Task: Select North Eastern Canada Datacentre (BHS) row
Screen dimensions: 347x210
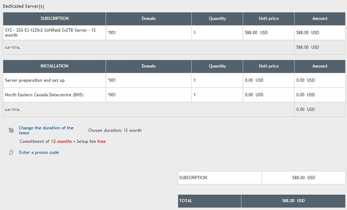Action: pos(174,95)
